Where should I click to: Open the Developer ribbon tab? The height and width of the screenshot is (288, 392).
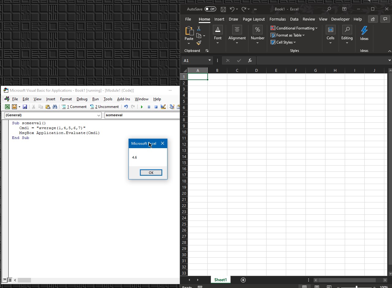pos(340,19)
